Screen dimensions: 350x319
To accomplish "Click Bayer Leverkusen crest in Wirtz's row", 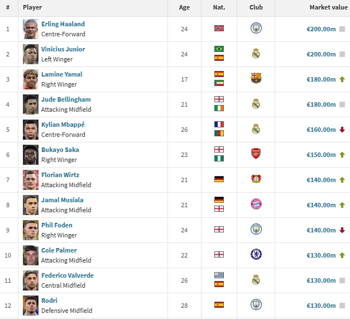I will tap(256, 179).
